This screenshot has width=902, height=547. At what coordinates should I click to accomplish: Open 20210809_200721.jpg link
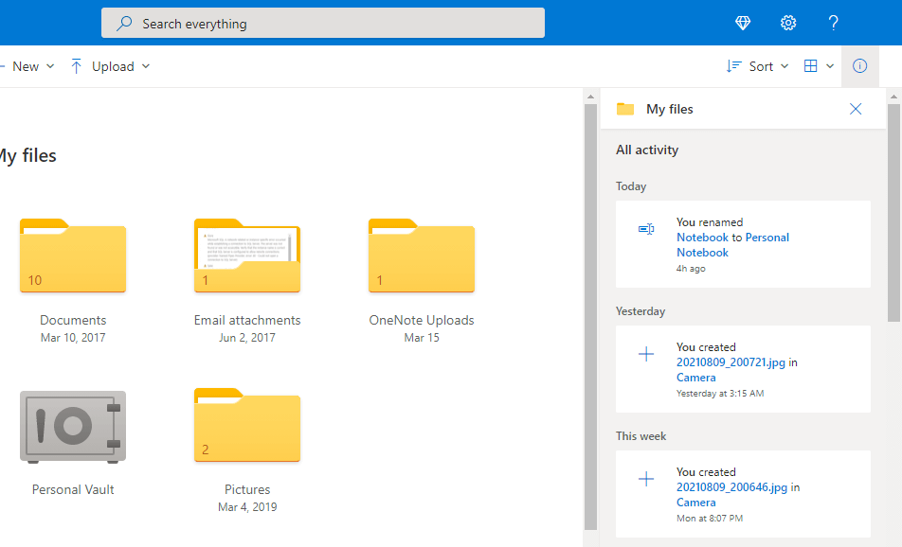tap(731, 362)
